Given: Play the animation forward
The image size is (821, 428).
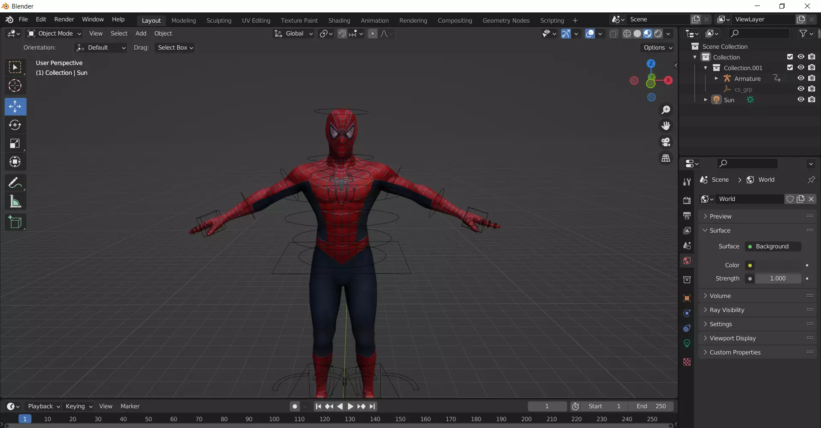Looking at the screenshot, I should tap(351, 406).
